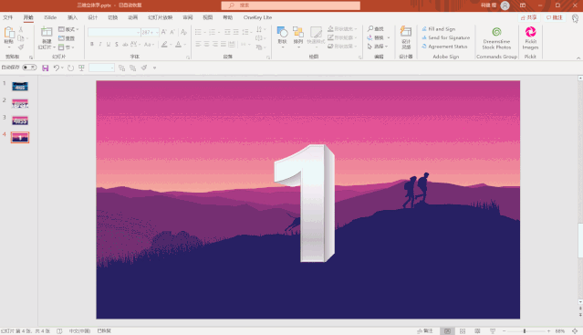
Task: Toggle text Shadow formatting
Action: click(x=117, y=44)
